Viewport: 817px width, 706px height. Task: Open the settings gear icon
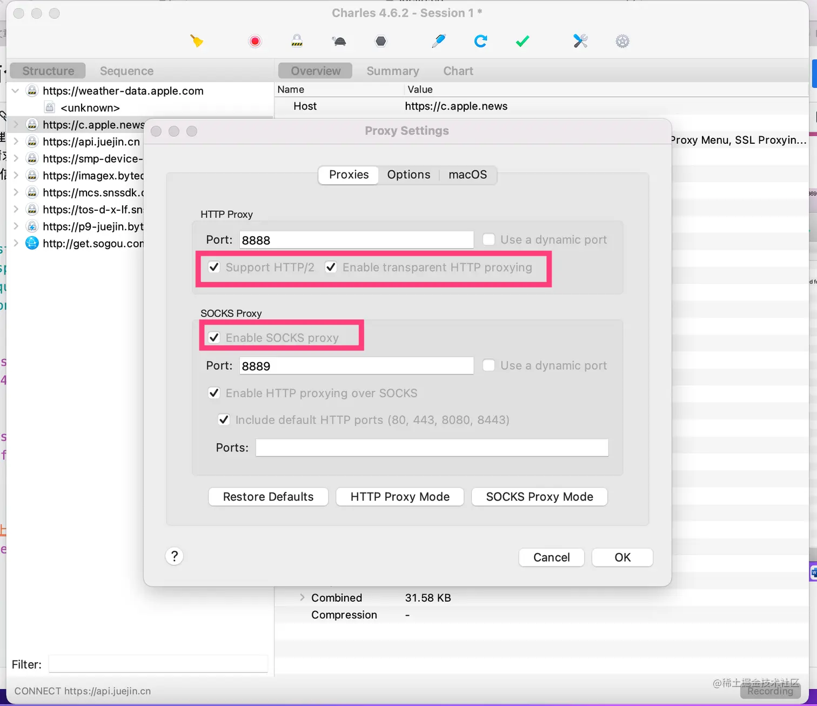point(622,41)
